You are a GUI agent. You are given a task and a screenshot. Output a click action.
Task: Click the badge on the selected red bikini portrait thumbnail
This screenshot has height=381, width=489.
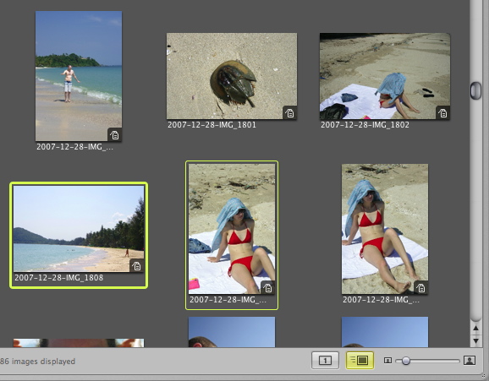268,288
